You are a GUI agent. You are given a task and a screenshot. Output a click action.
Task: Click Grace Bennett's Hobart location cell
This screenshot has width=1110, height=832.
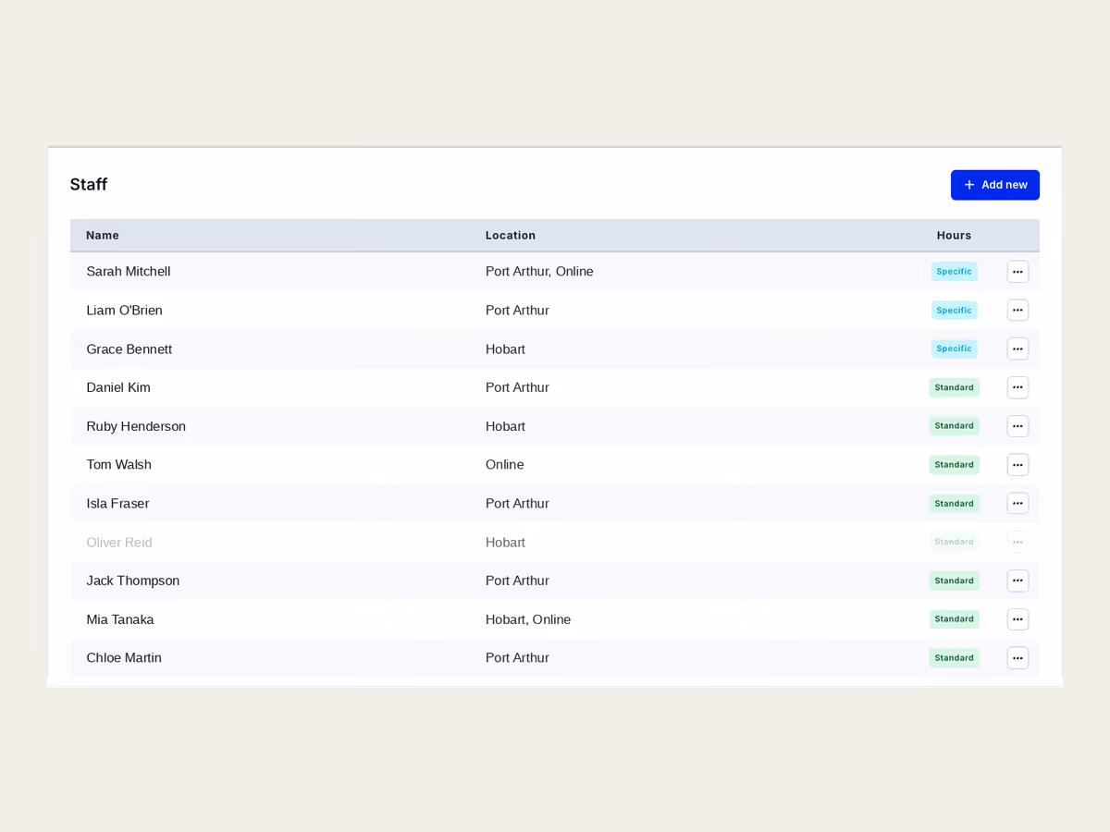click(505, 349)
